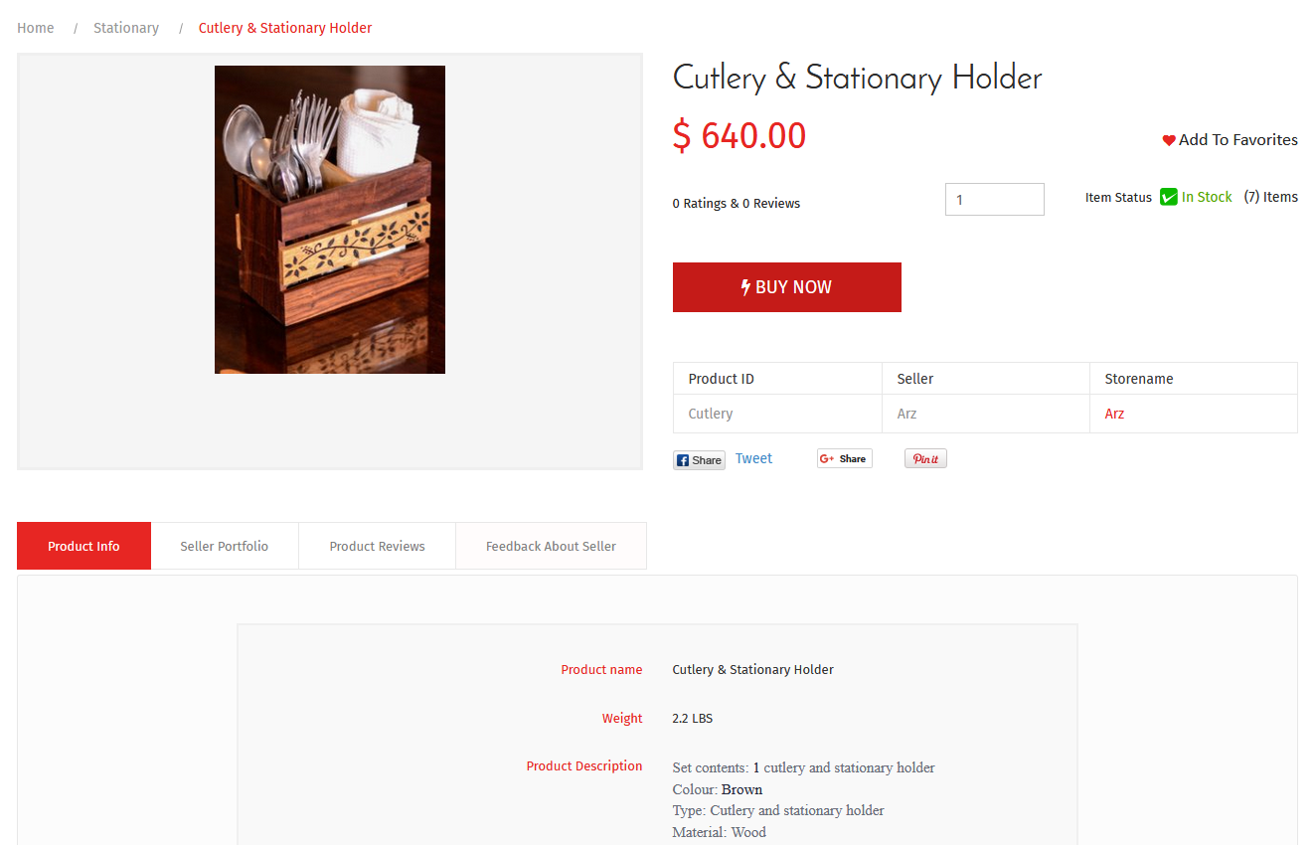Click the quantity input field

point(994,200)
